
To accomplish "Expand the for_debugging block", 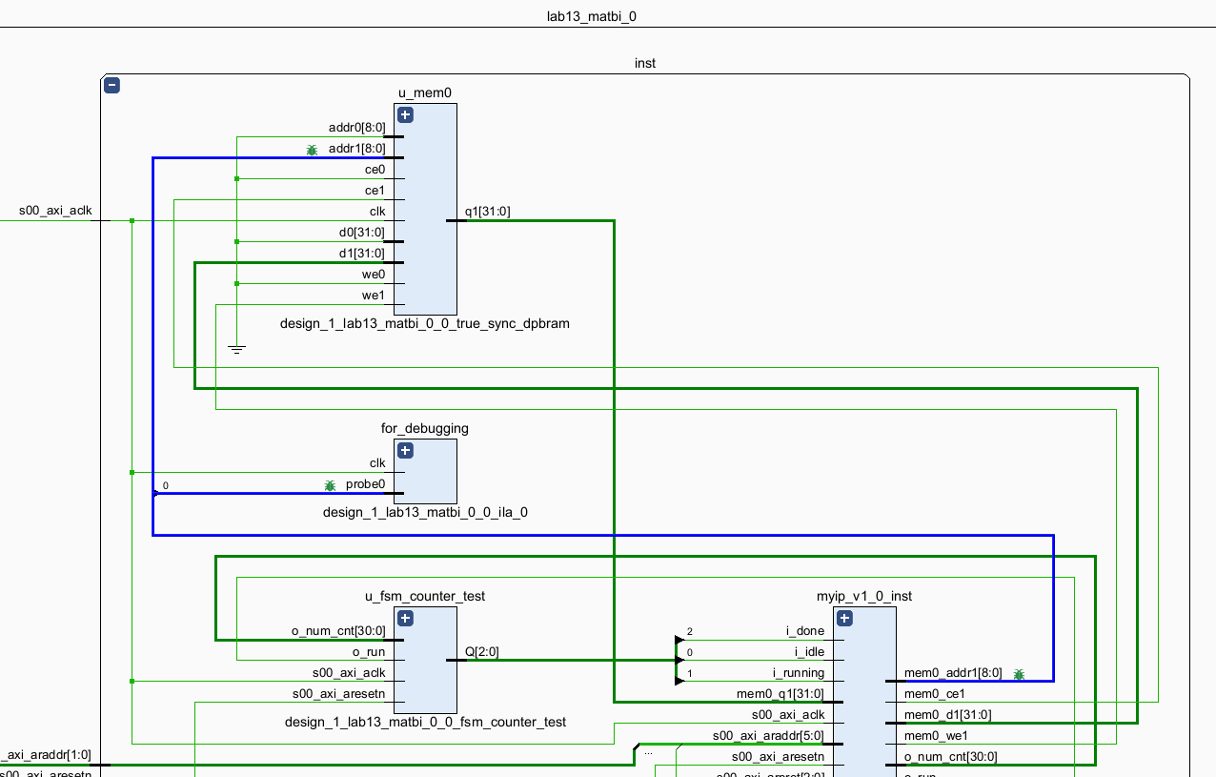I will (x=405, y=451).
